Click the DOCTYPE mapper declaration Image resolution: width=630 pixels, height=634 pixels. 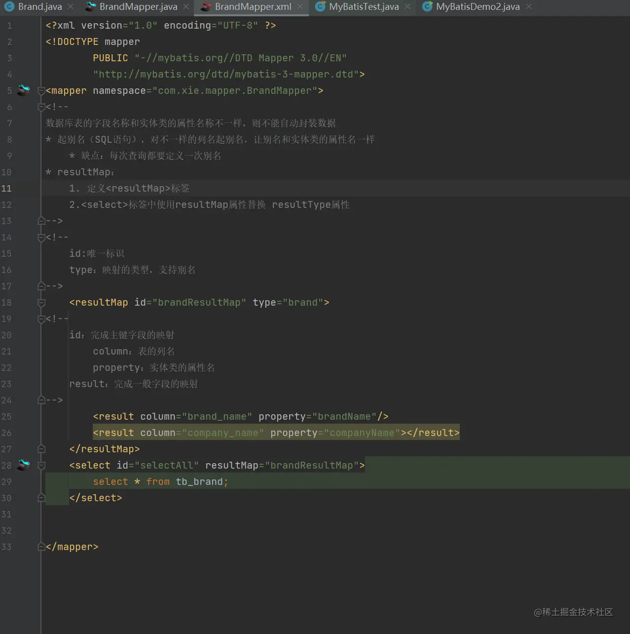(93, 41)
